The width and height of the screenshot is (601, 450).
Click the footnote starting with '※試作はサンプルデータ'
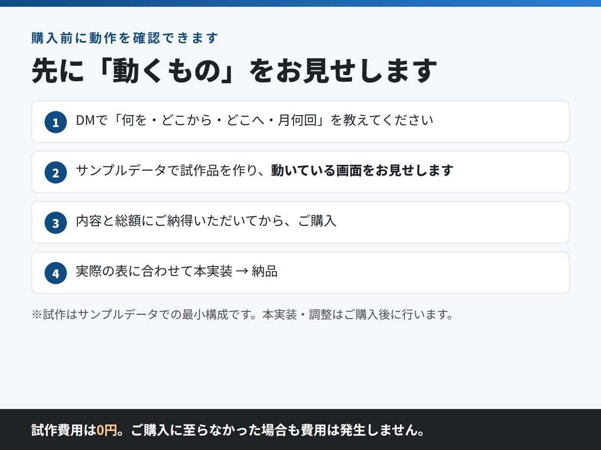[242, 314]
